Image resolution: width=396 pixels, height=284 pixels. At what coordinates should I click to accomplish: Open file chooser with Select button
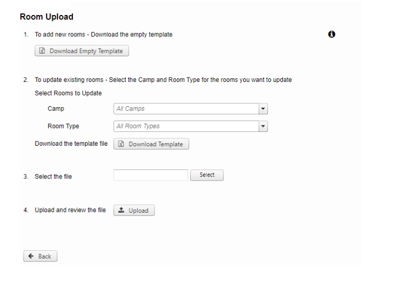pos(207,175)
